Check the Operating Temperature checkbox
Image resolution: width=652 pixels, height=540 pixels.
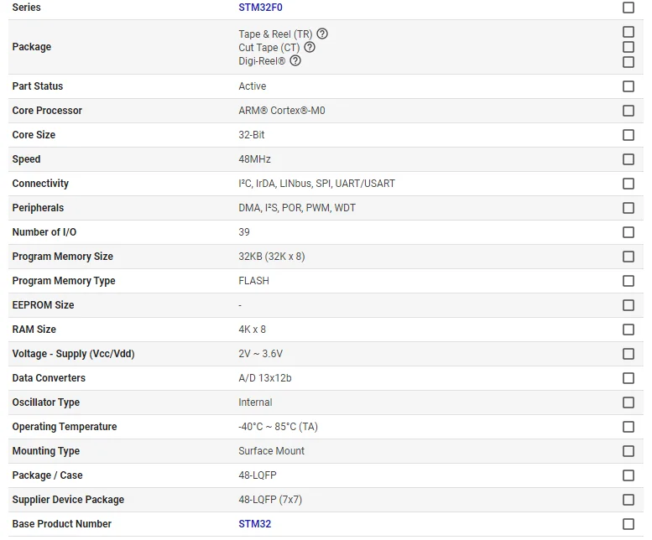coord(629,427)
